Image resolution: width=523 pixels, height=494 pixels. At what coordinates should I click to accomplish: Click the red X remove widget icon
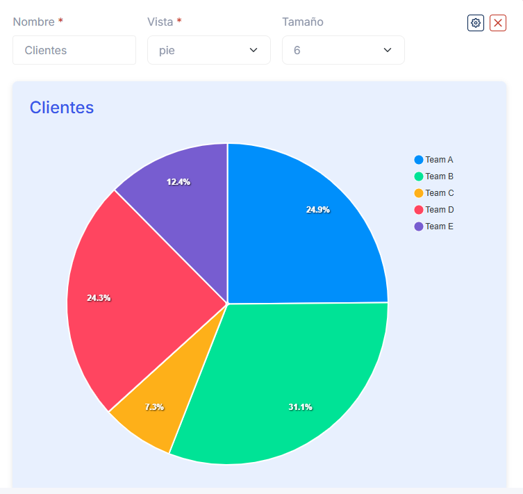(x=498, y=23)
